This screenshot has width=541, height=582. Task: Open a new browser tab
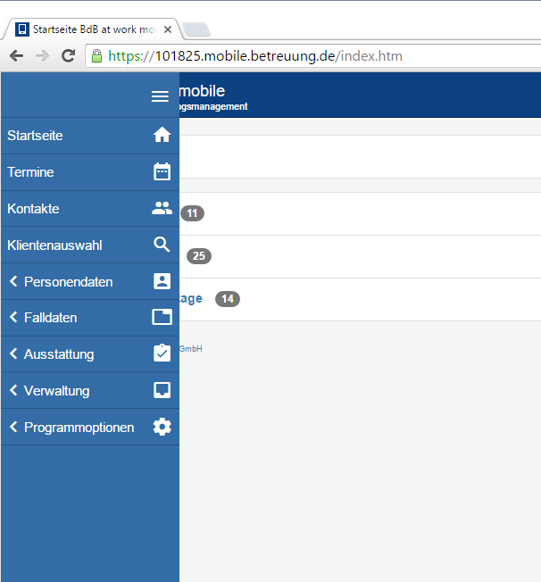pos(196,29)
